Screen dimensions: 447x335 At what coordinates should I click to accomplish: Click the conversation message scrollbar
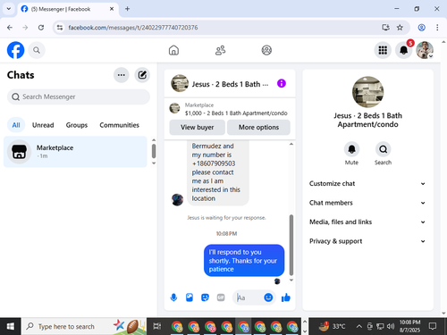[x=291, y=244]
